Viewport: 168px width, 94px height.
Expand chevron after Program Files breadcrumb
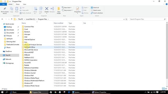(48, 19)
